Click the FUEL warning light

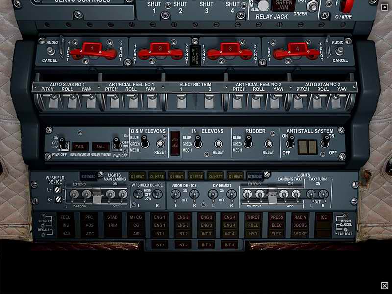click(x=253, y=225)
